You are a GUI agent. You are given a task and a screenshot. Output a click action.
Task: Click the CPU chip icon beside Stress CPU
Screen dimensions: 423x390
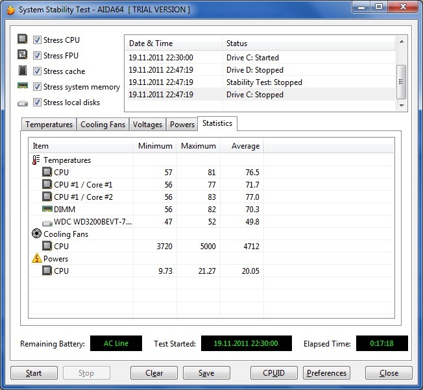coord(23,39)
